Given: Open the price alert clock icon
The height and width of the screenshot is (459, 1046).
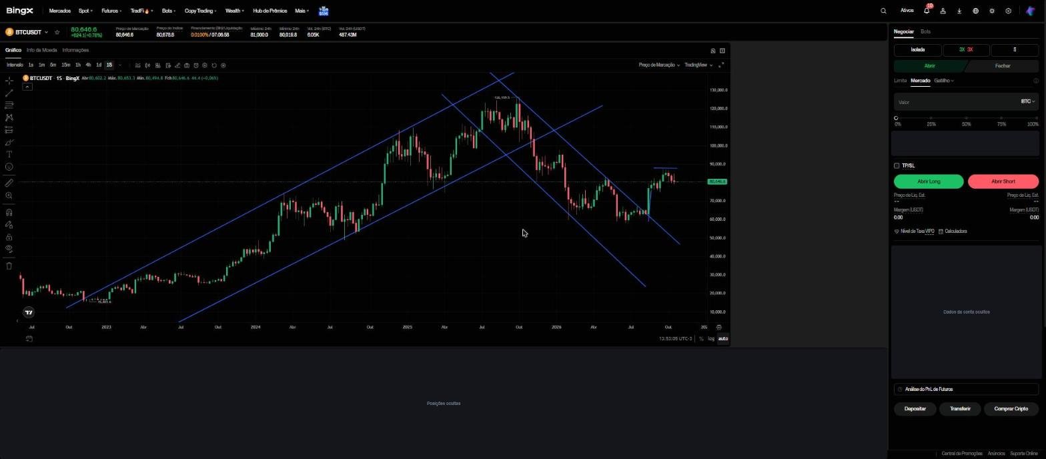Looking at the screenshot, I should click(x=195, y=65).
